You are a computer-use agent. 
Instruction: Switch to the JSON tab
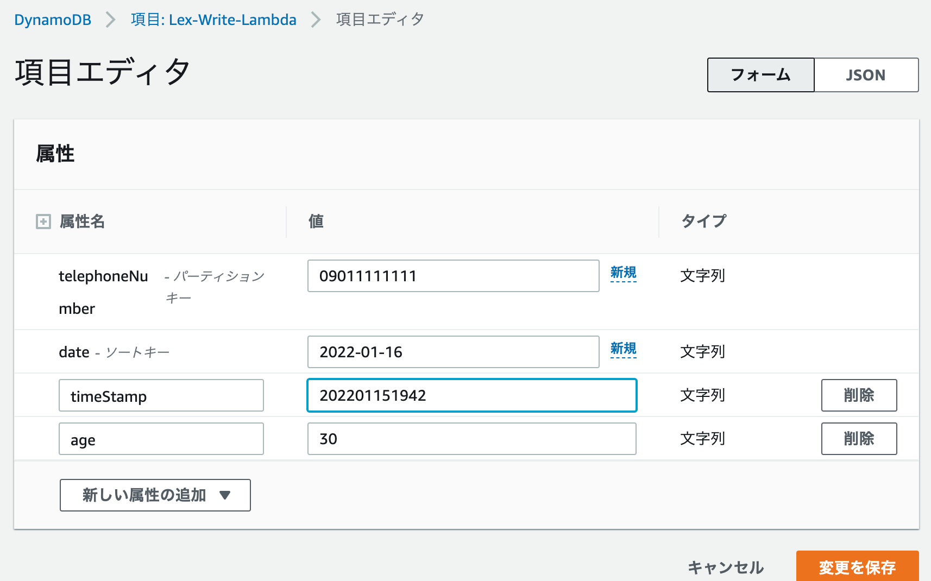click(866, 75)
